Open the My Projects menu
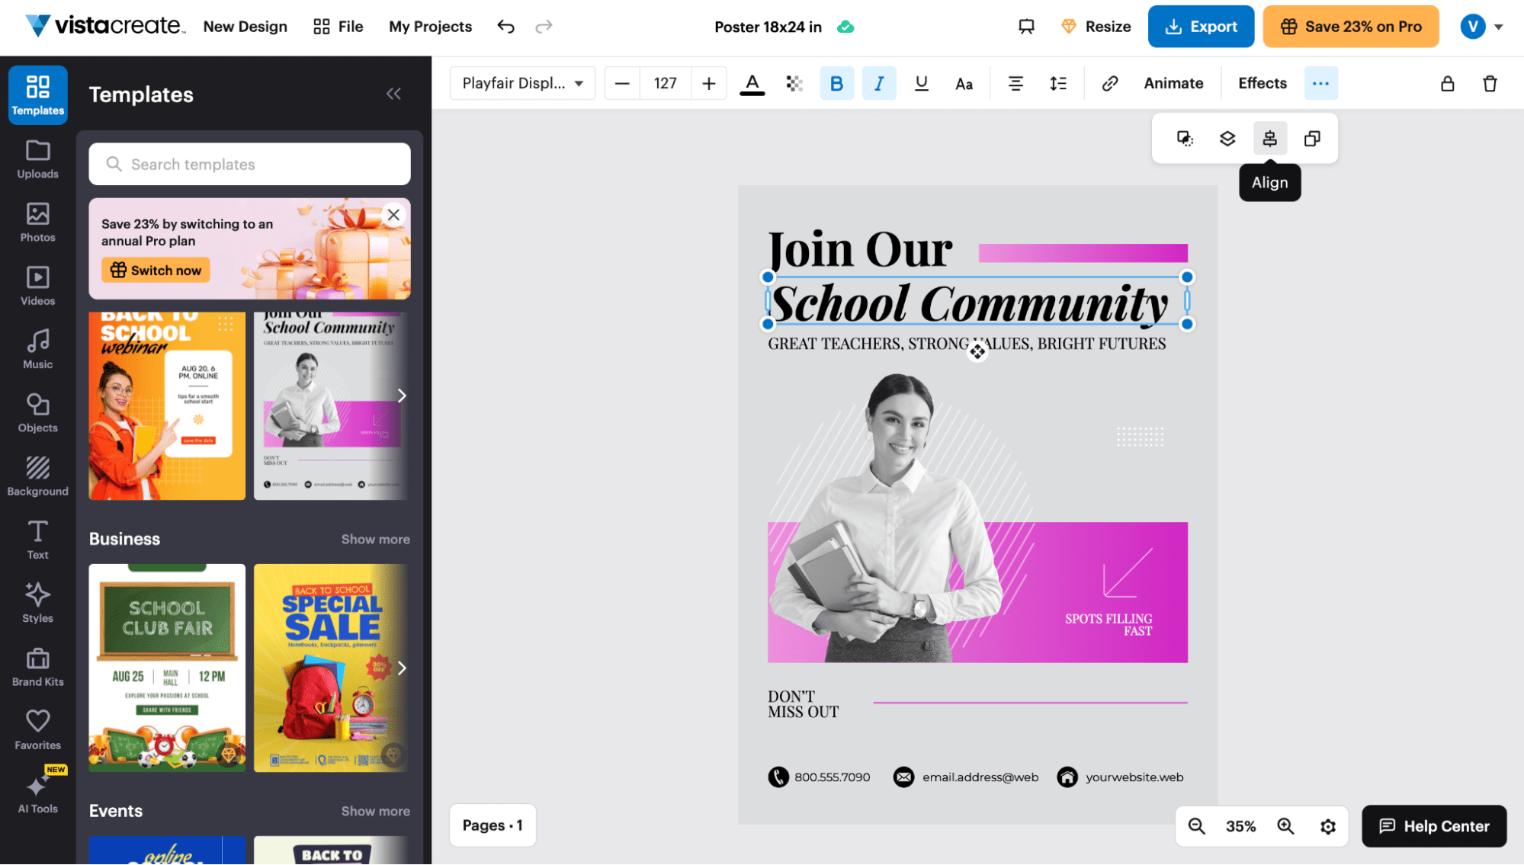The width and height of the screenshot is (1524, 865). click(x=429, y=26)
